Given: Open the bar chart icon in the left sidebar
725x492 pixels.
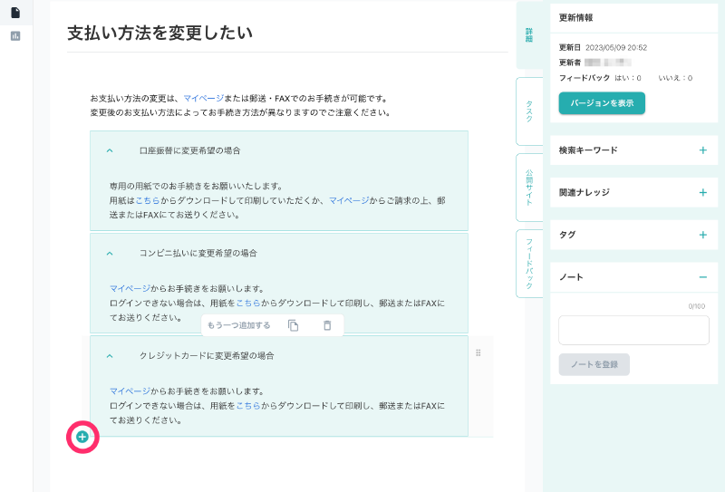Looking at the screenshot, I should (x=15, y=36).
